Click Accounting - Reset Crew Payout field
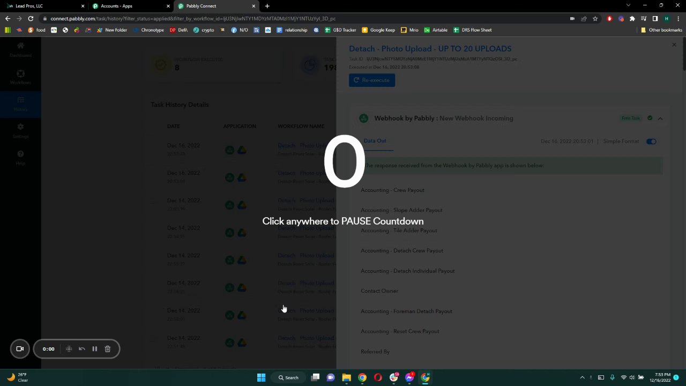This screenshot has width=686, height=386. tap(400, 331)
